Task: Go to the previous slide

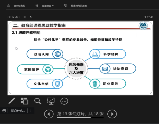Action: click(48, 114)
